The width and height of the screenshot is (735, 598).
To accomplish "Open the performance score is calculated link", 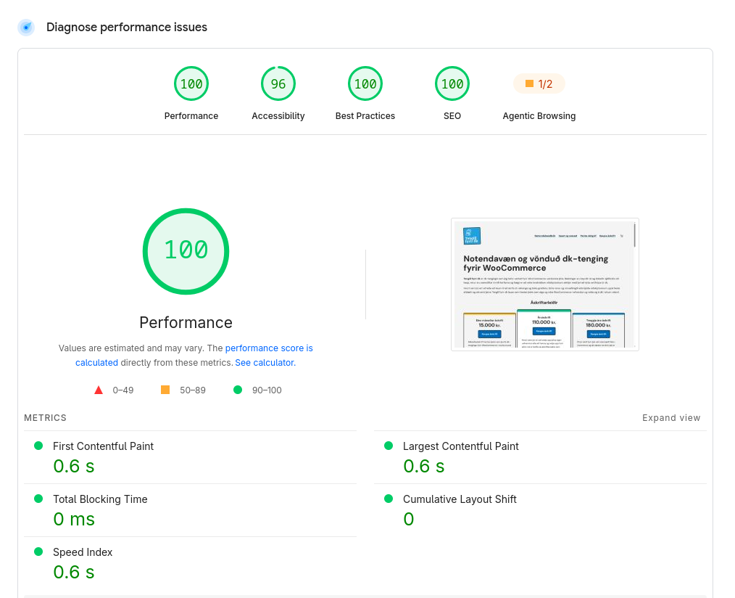I will (194, 356).
